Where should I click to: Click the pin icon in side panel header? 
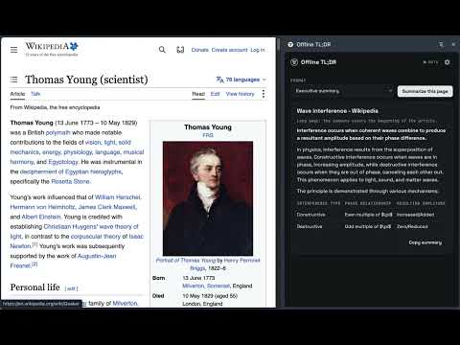tap(441, 44)
